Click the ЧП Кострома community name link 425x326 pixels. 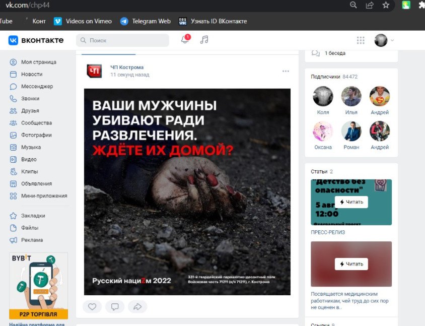coord(127,67)
